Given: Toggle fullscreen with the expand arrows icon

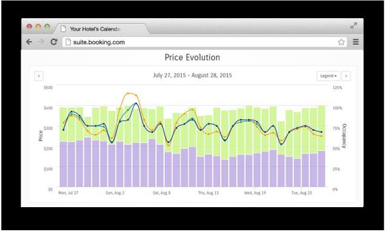Looking at the screenshot, I should pyautogui.click(x=353, y=25).
